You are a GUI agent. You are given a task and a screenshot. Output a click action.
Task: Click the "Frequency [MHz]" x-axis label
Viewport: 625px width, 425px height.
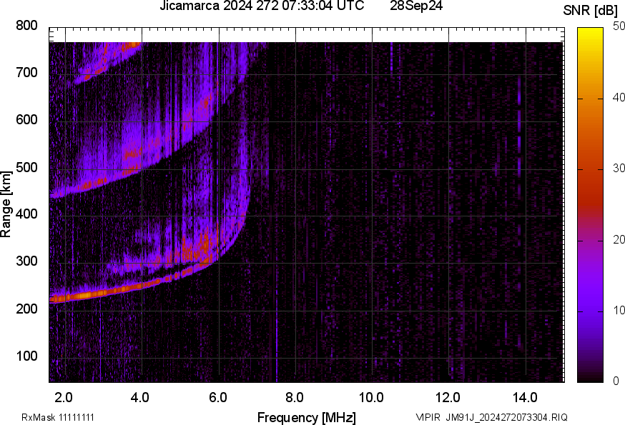[306, 417]
